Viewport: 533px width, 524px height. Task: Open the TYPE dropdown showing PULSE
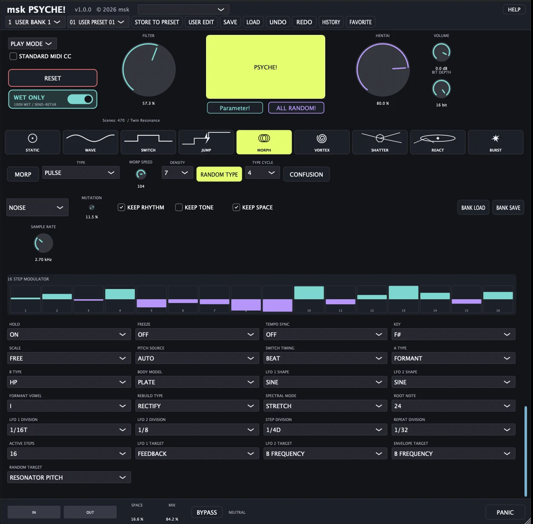click(81, 172)
